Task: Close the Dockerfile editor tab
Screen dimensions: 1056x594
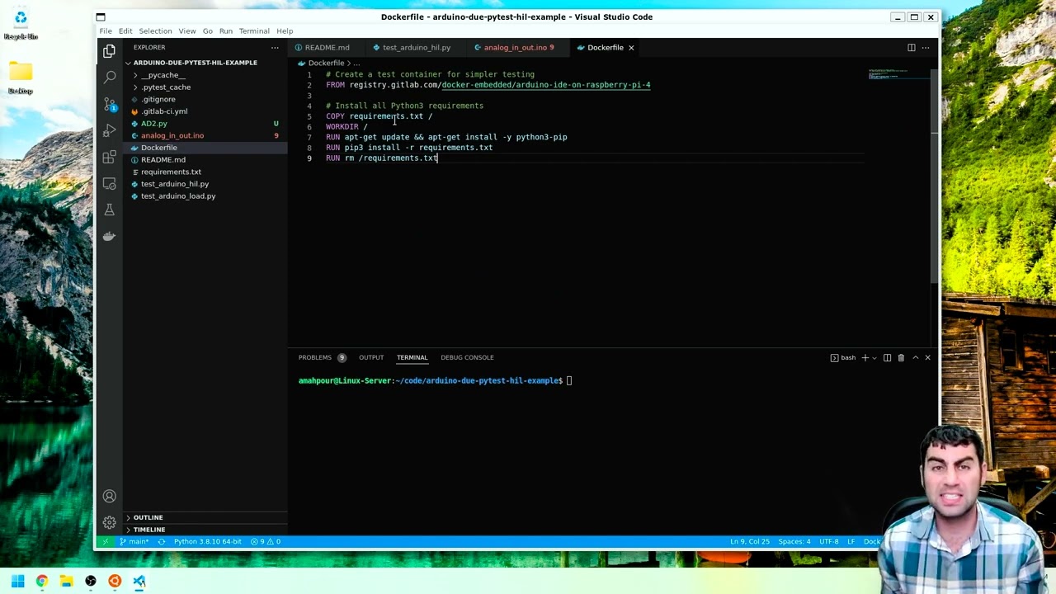Action: coord(631,47)
